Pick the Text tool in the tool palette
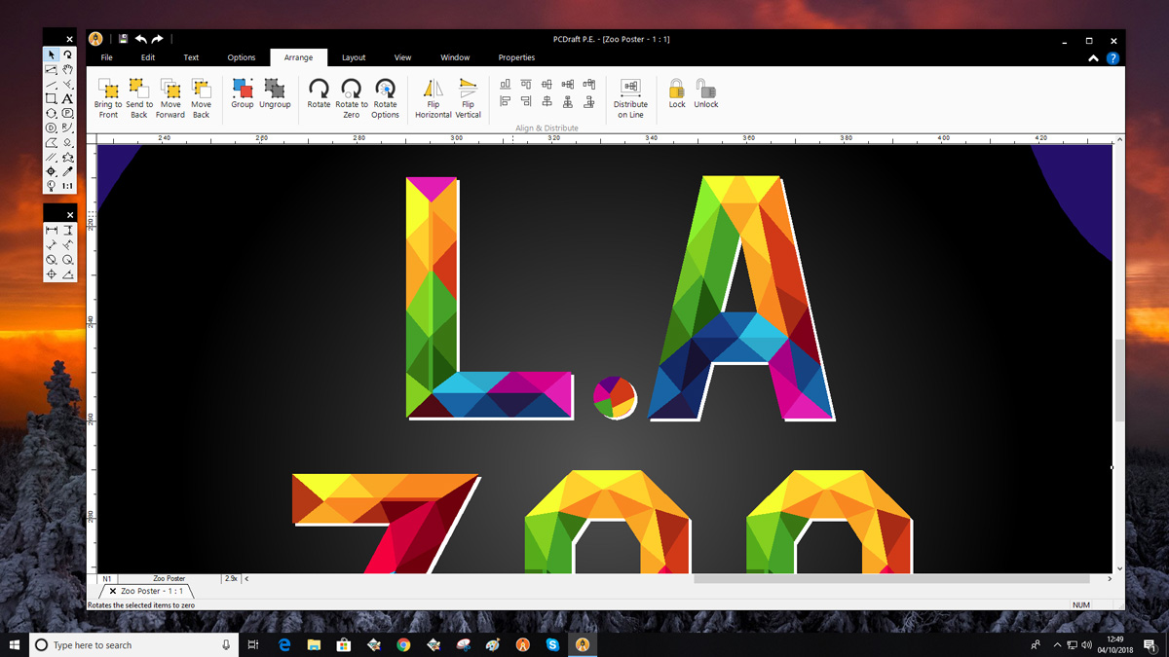This screenshot has width=1169, height=657. pos(68,98)
